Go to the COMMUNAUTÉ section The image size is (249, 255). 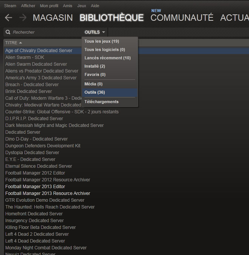pyautogui.click(x=182, y=17)
